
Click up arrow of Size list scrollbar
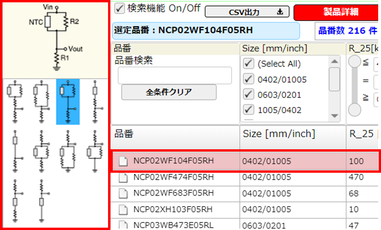coord(334,61)
